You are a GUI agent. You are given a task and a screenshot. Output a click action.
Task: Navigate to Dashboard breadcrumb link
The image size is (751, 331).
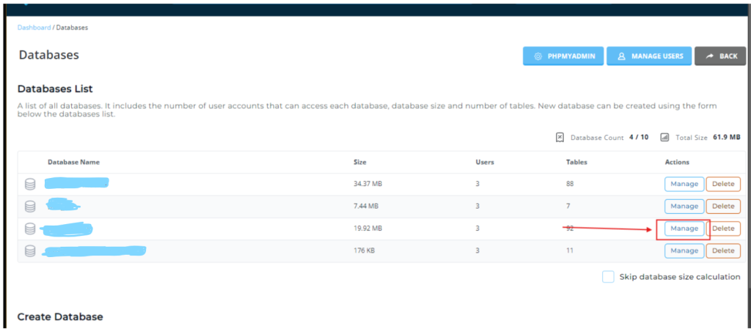coord(34,28)
